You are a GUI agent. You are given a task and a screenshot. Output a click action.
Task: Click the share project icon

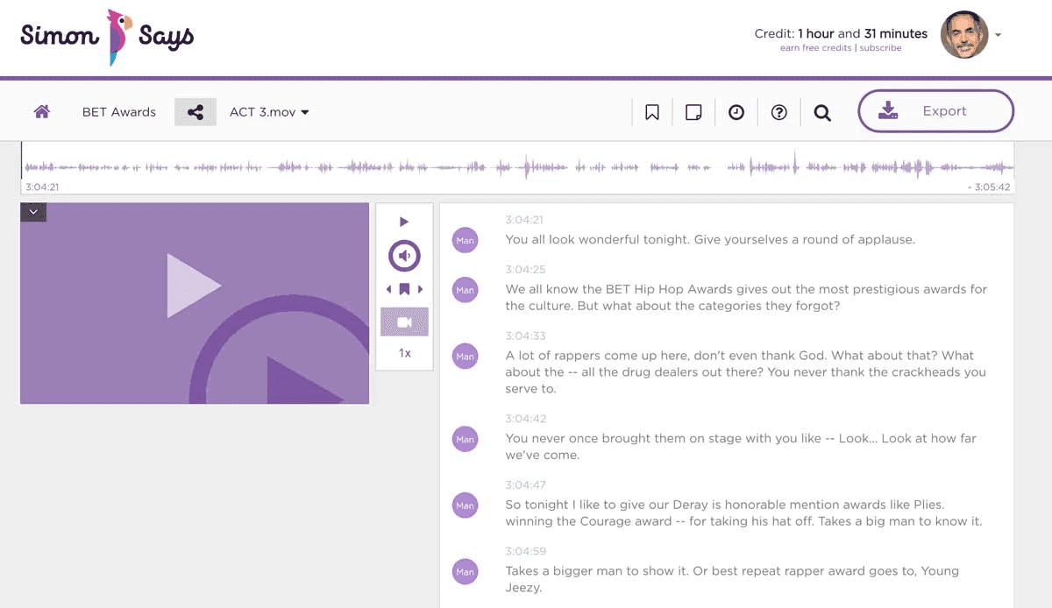tap(195, 112)
